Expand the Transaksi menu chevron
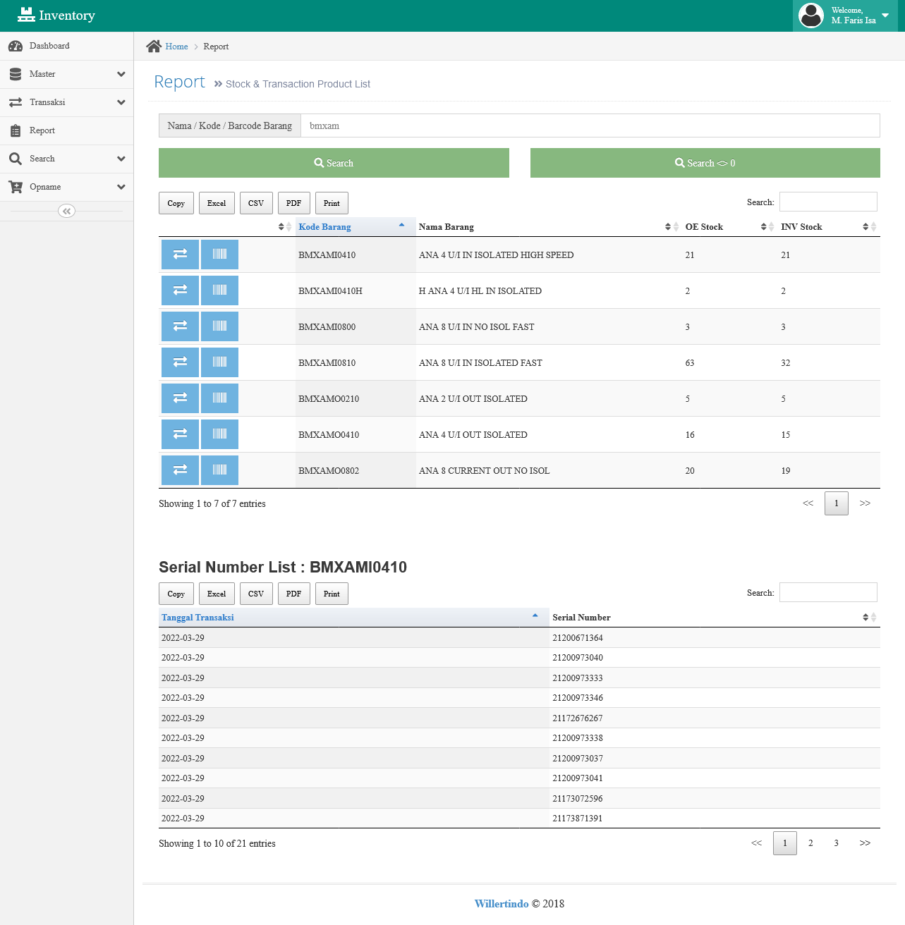 [121, 102]
